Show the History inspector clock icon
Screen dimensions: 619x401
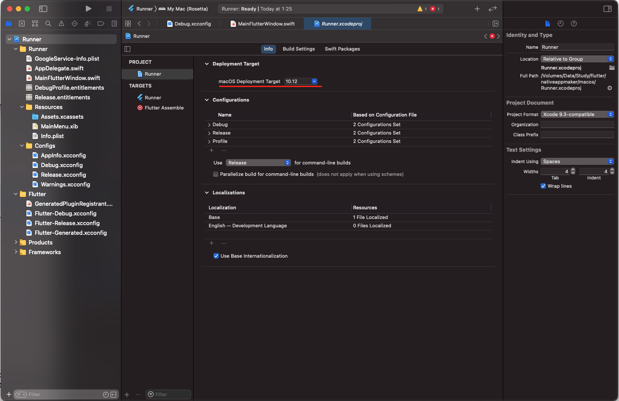560,24
